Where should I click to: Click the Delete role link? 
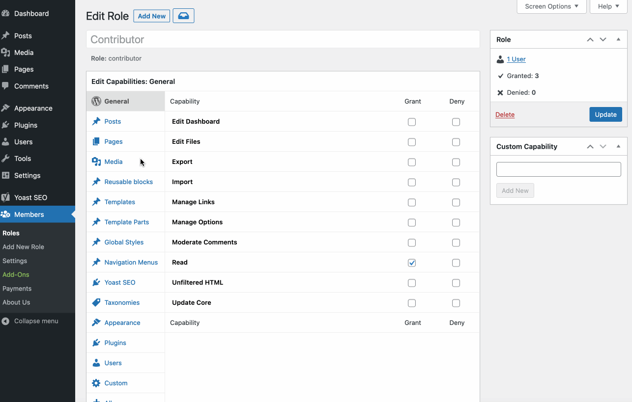click(505, 114)
